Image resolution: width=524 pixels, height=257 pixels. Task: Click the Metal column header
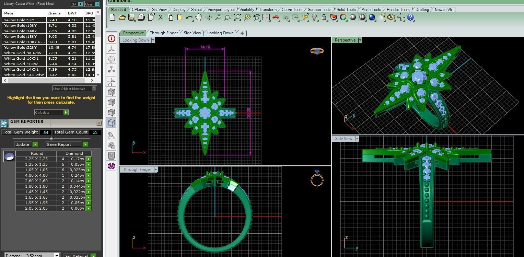pos(24,13)
